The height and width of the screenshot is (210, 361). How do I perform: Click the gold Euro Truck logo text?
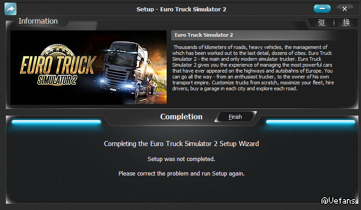[58, 66]
